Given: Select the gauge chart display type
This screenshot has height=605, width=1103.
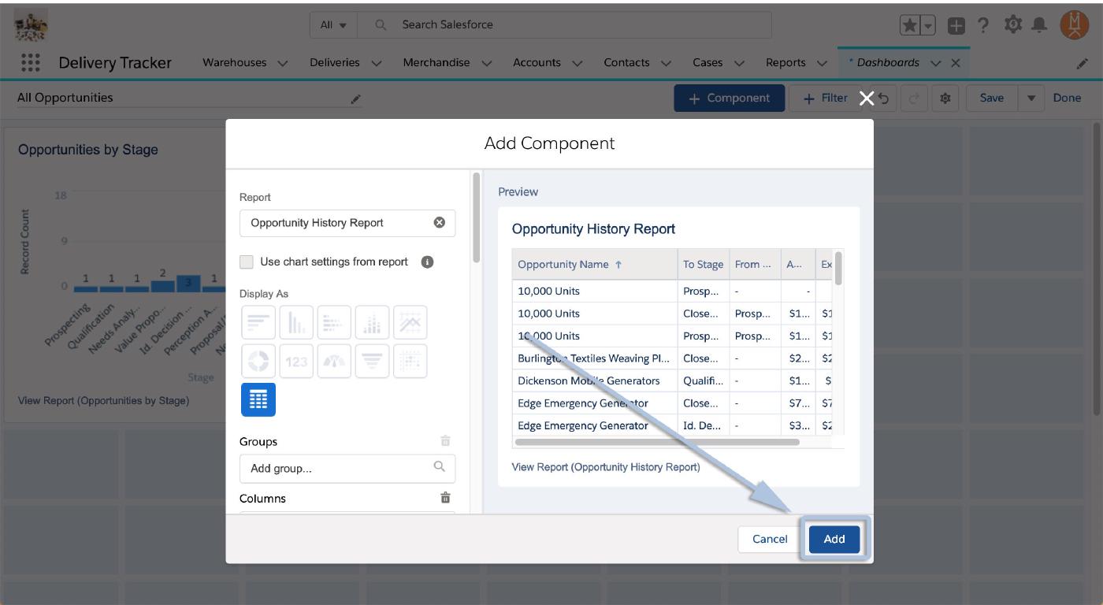Looking at the screenshot, I should 334,361.
